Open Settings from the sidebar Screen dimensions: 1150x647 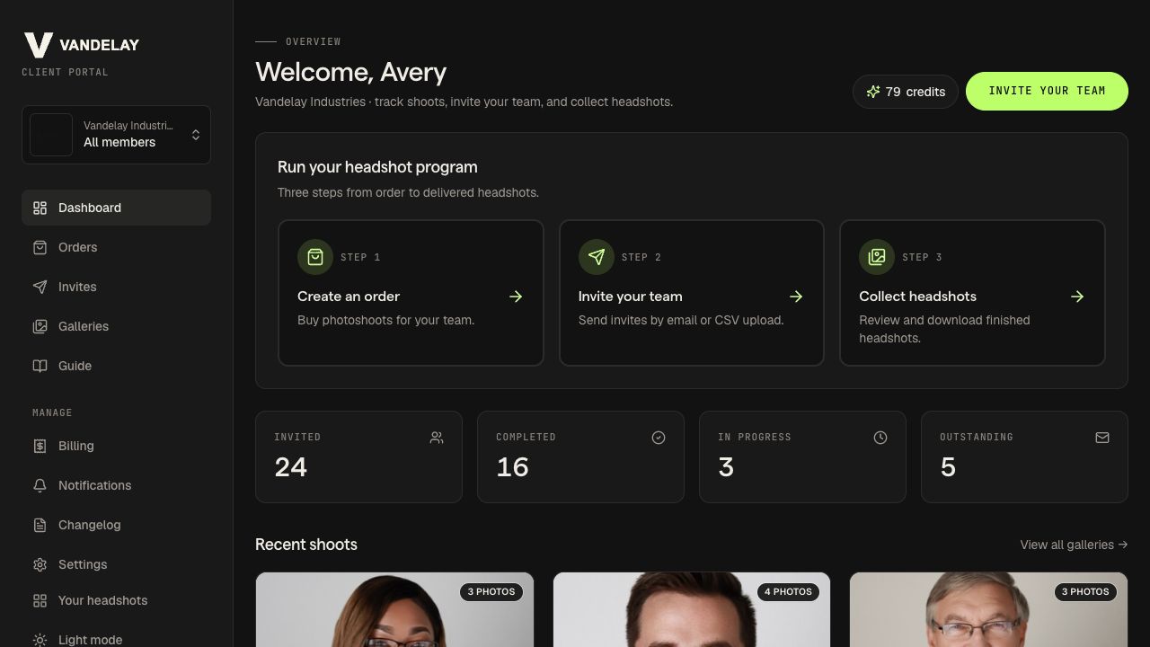tap(116, 564)
